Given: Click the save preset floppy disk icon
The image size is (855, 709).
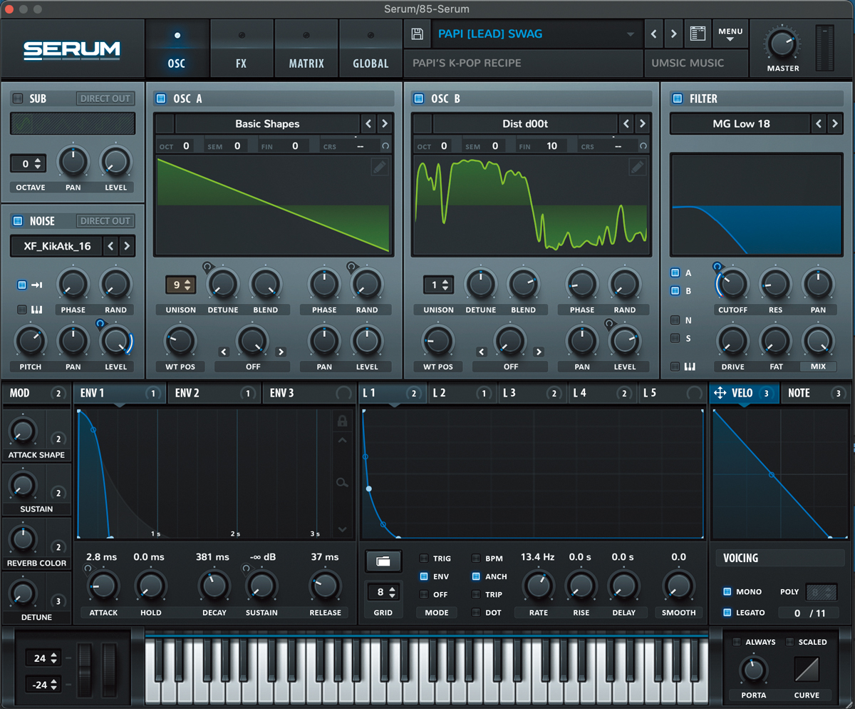Looking at the screenshot, I should click(418, 34).
